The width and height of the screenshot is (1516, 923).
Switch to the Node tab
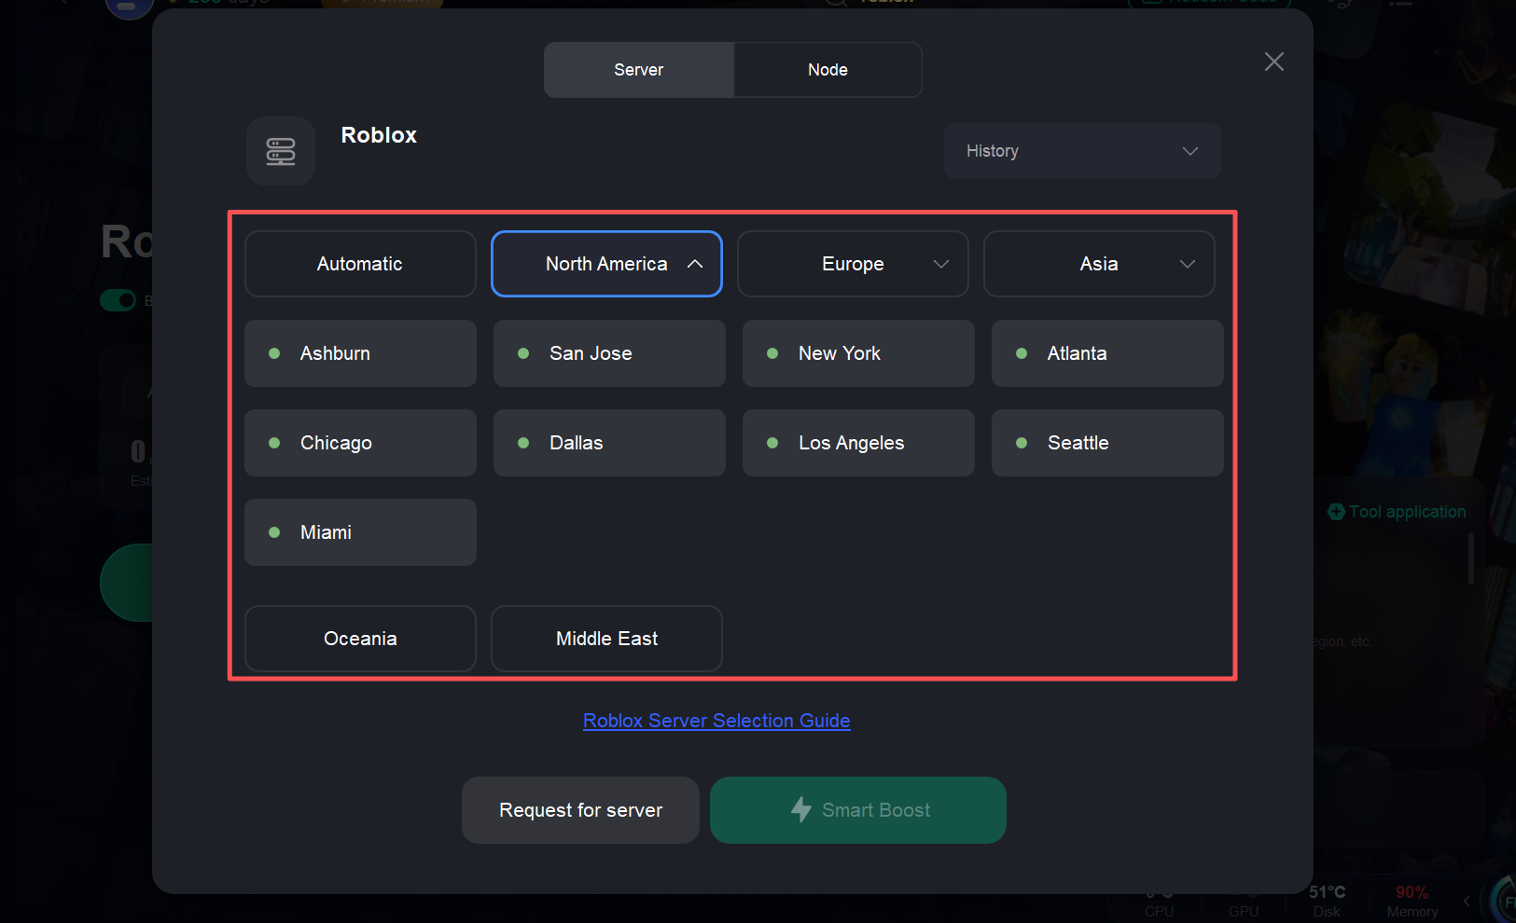coord(828,70)
